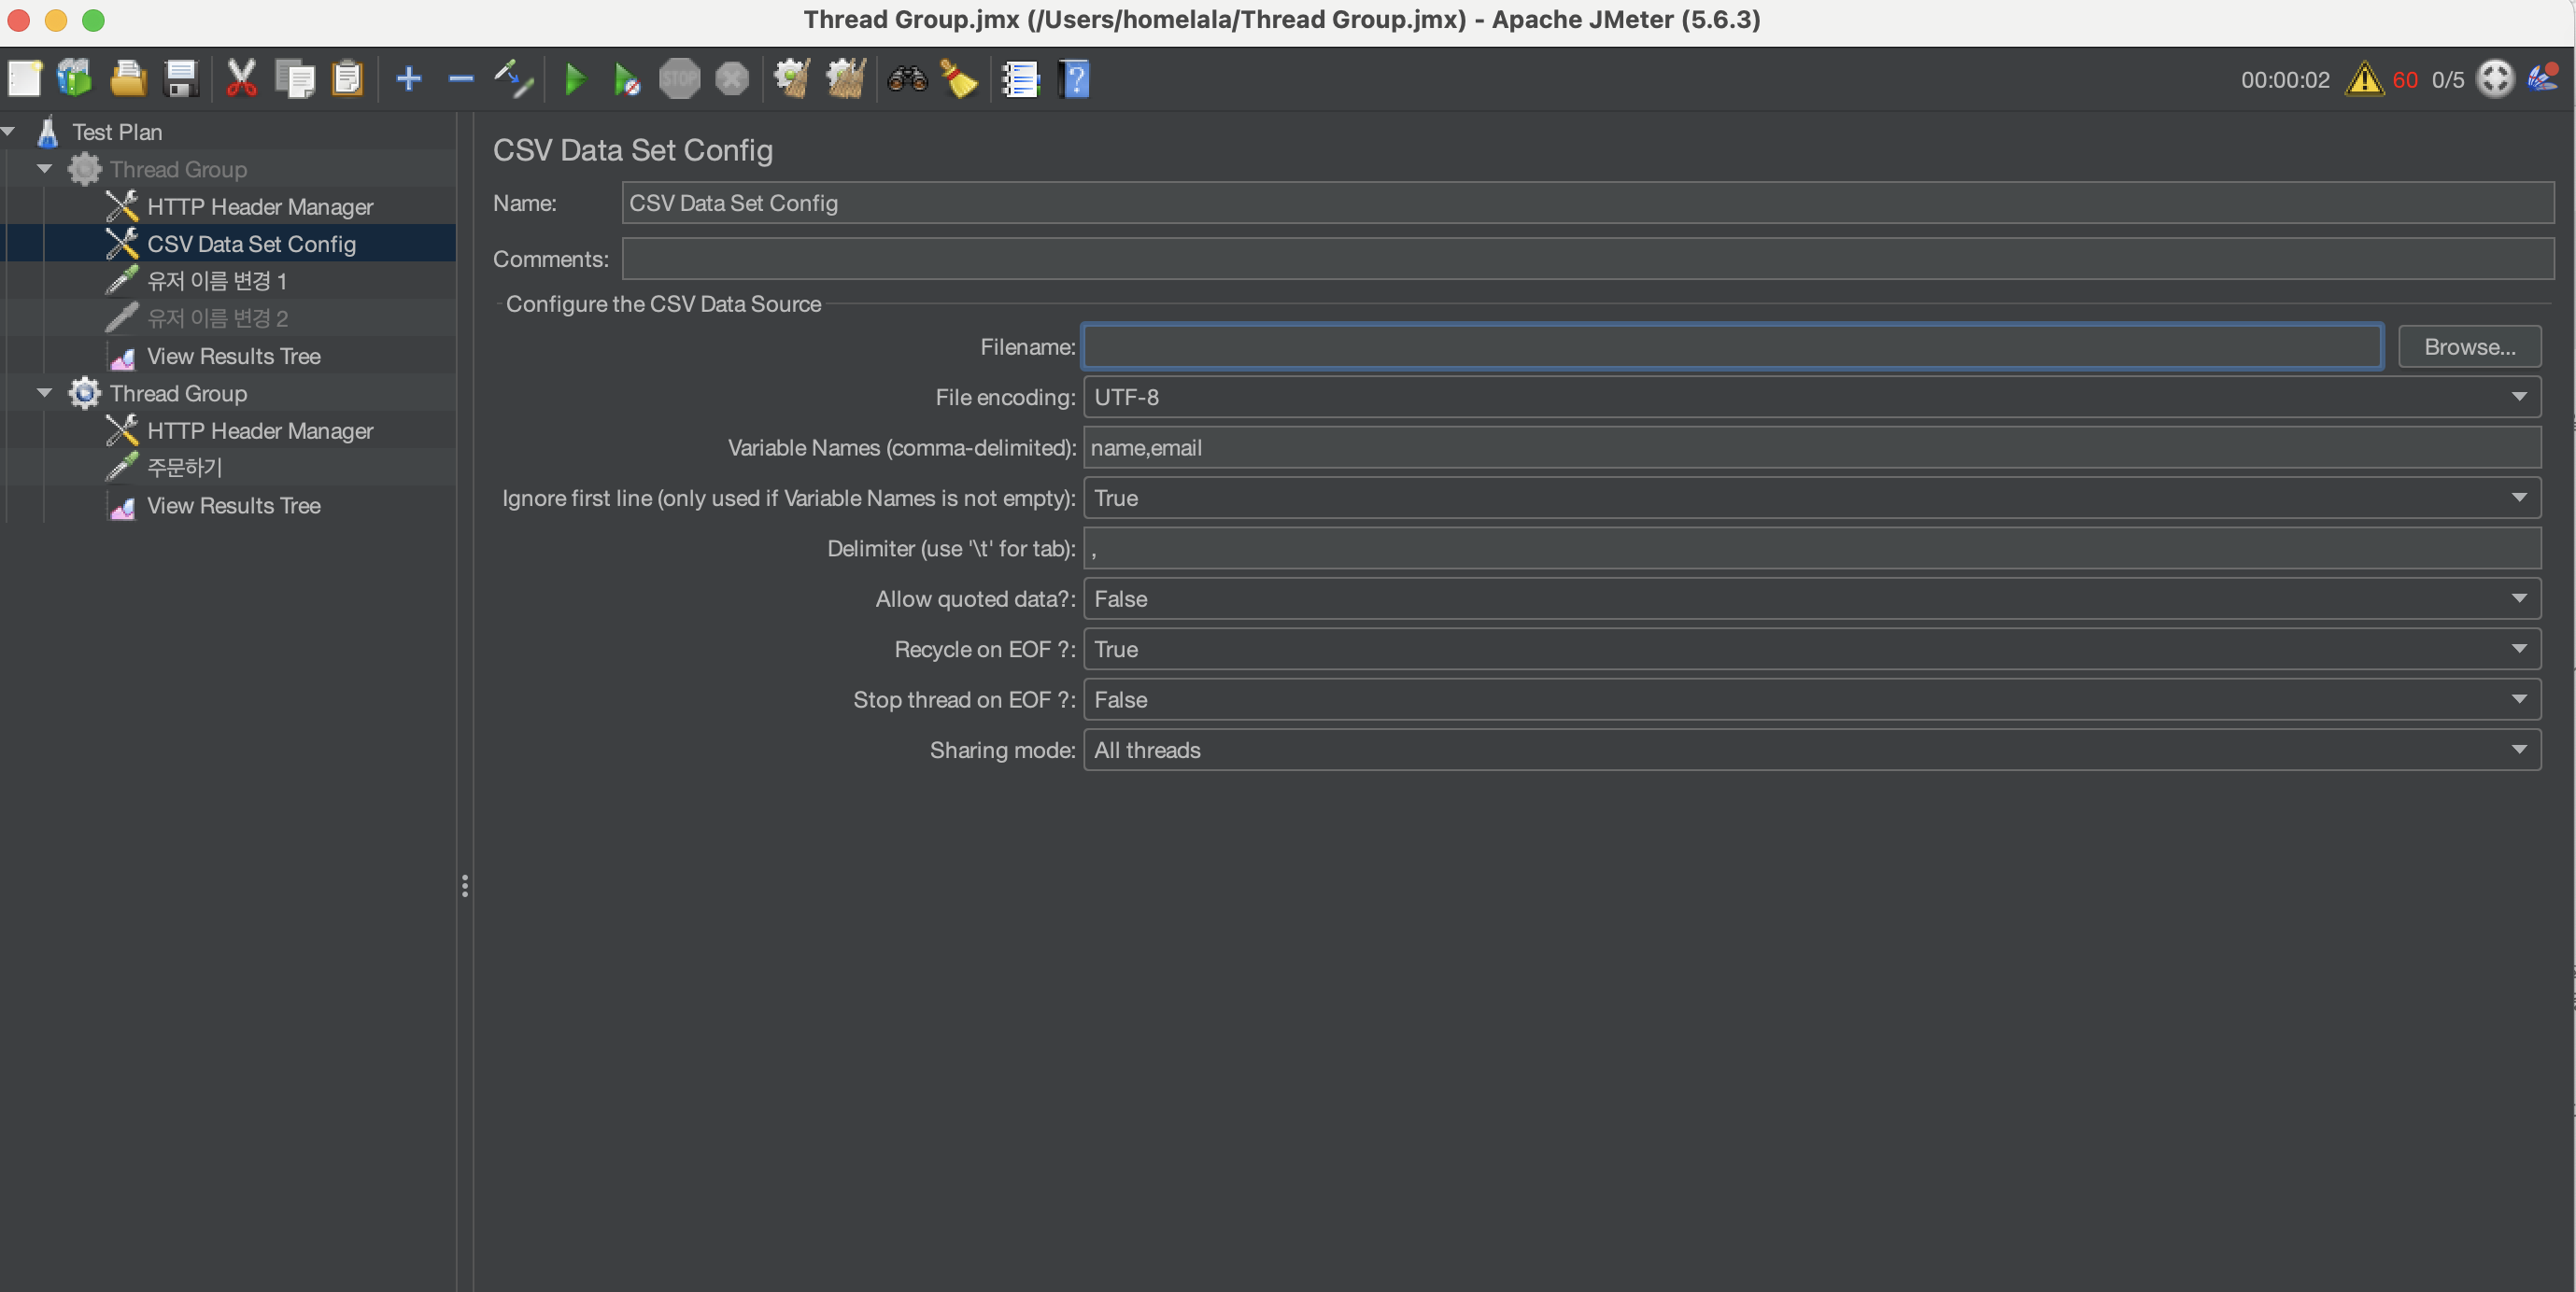Click the Save floppy disk icon
The image size is (2576, 1292).
181,79
